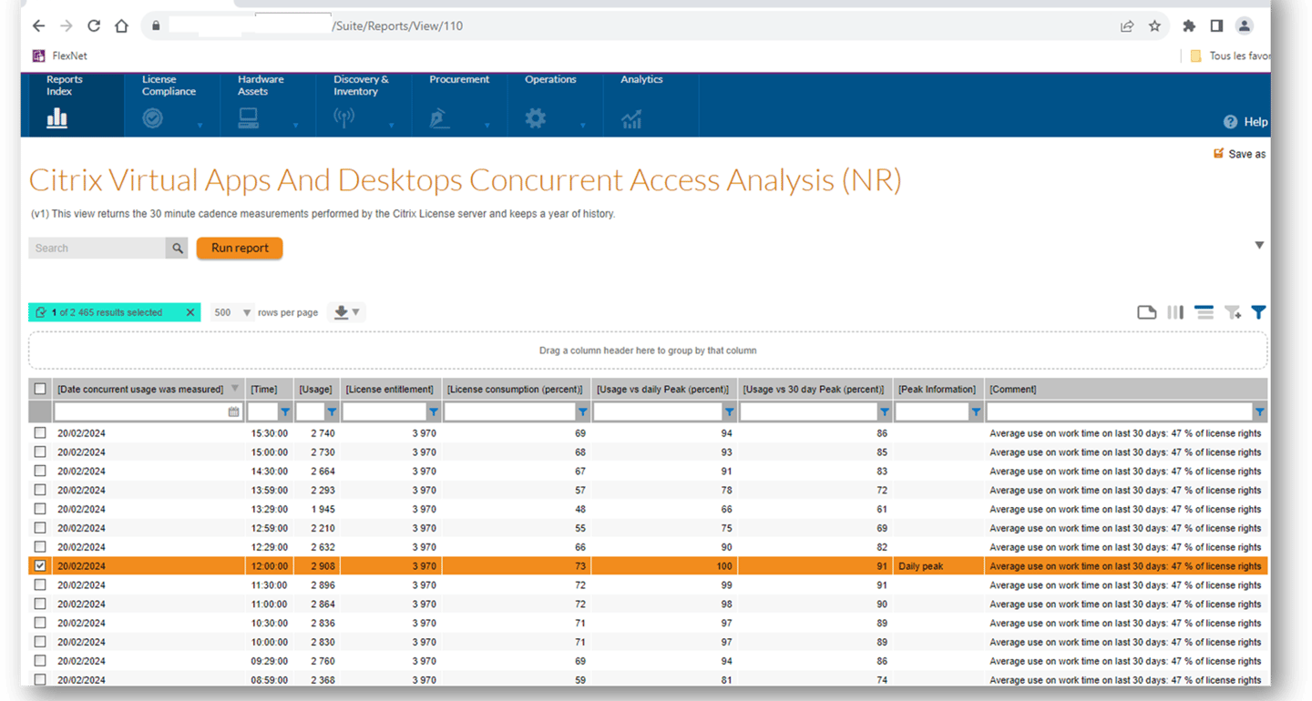Open the Hardware Assets laptop icon
This screenshot has width=1312, height=701.
[x=248, y=117]
